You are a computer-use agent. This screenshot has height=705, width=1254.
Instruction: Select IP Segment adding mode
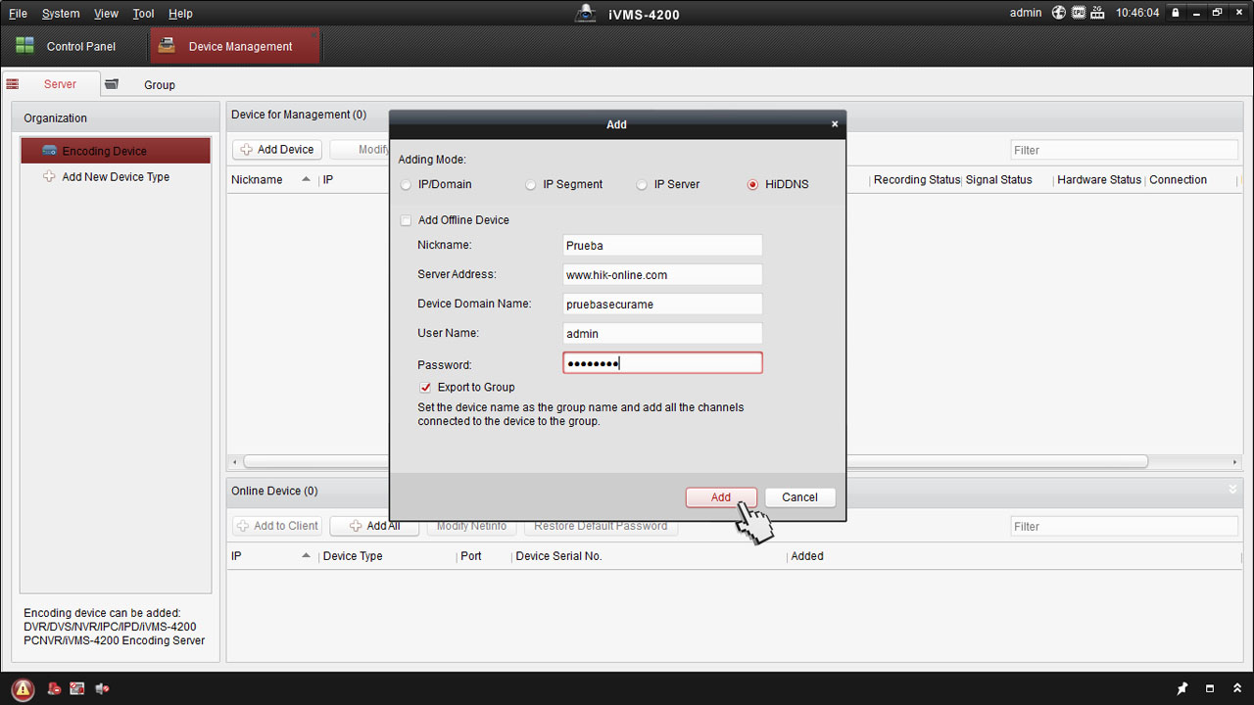click(531, 185)
